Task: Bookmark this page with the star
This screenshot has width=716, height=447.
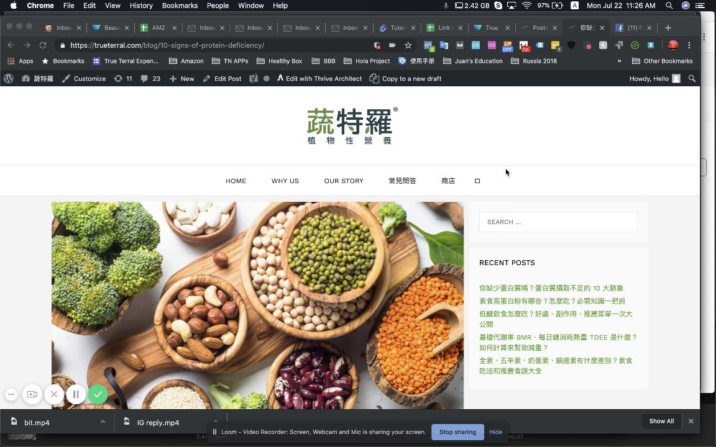Action: pos(408,45)
